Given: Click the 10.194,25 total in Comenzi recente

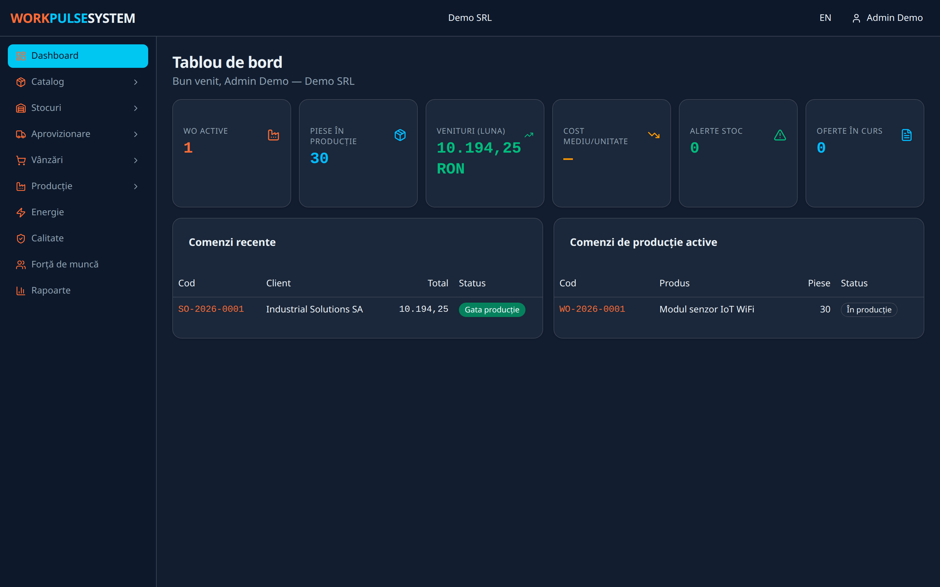Looking at the screenshot, I should 423,309.
